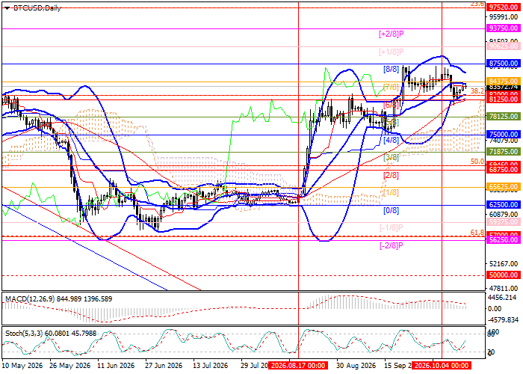Click the [8/8] Murrey level label
The width and height of the screenshot is (523, 374).
pyautogui.click(x=391, y=70)
